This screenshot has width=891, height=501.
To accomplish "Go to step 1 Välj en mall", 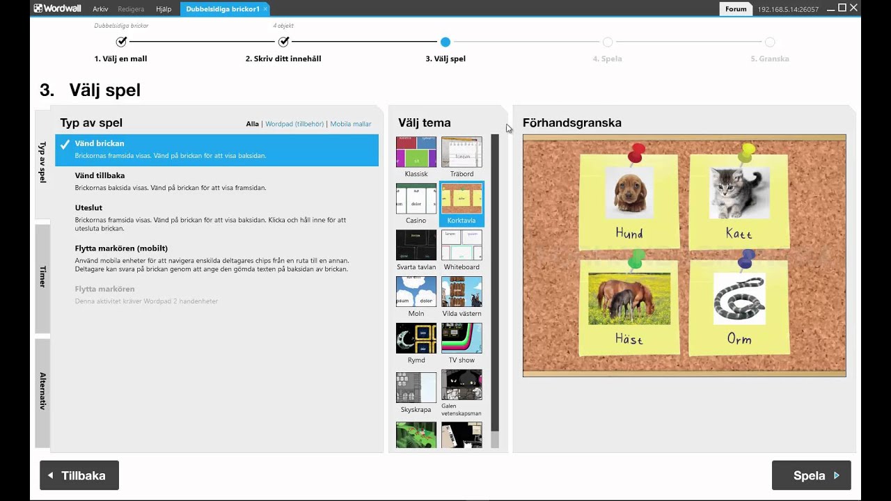I will [x=121, y=42].
